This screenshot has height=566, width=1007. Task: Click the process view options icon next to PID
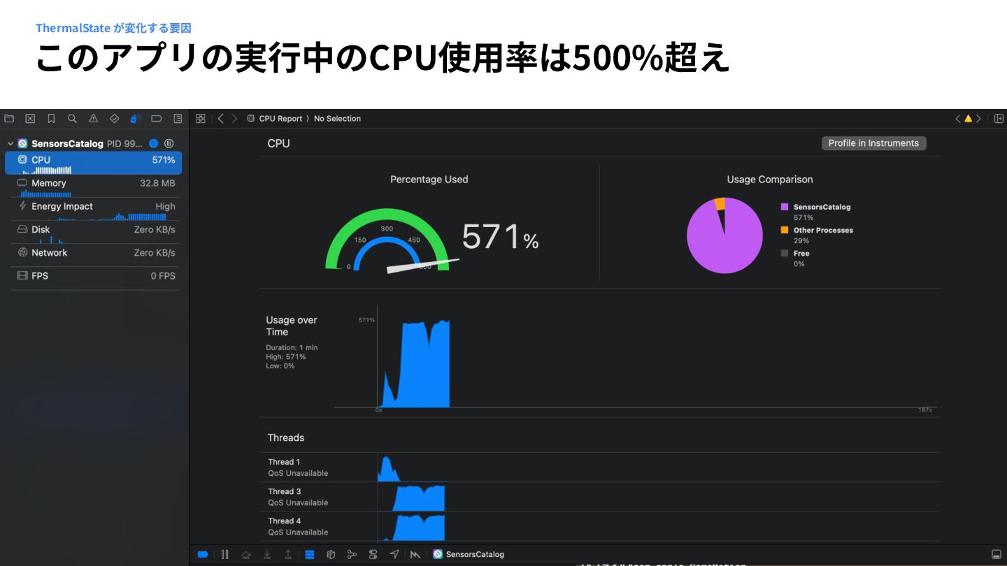pos(170,143)
